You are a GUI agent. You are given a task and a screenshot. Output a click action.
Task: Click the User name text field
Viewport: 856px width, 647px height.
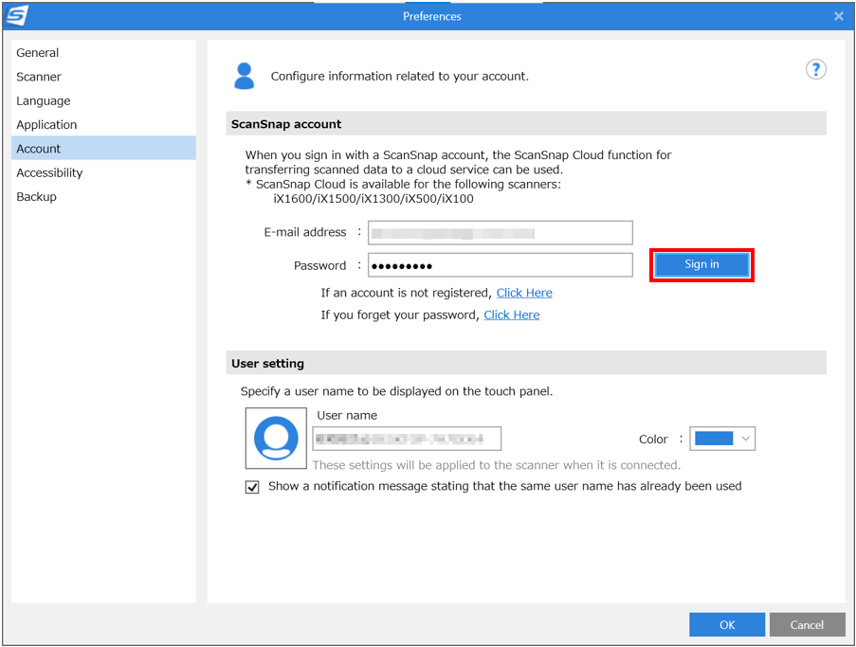click(407, 439)
